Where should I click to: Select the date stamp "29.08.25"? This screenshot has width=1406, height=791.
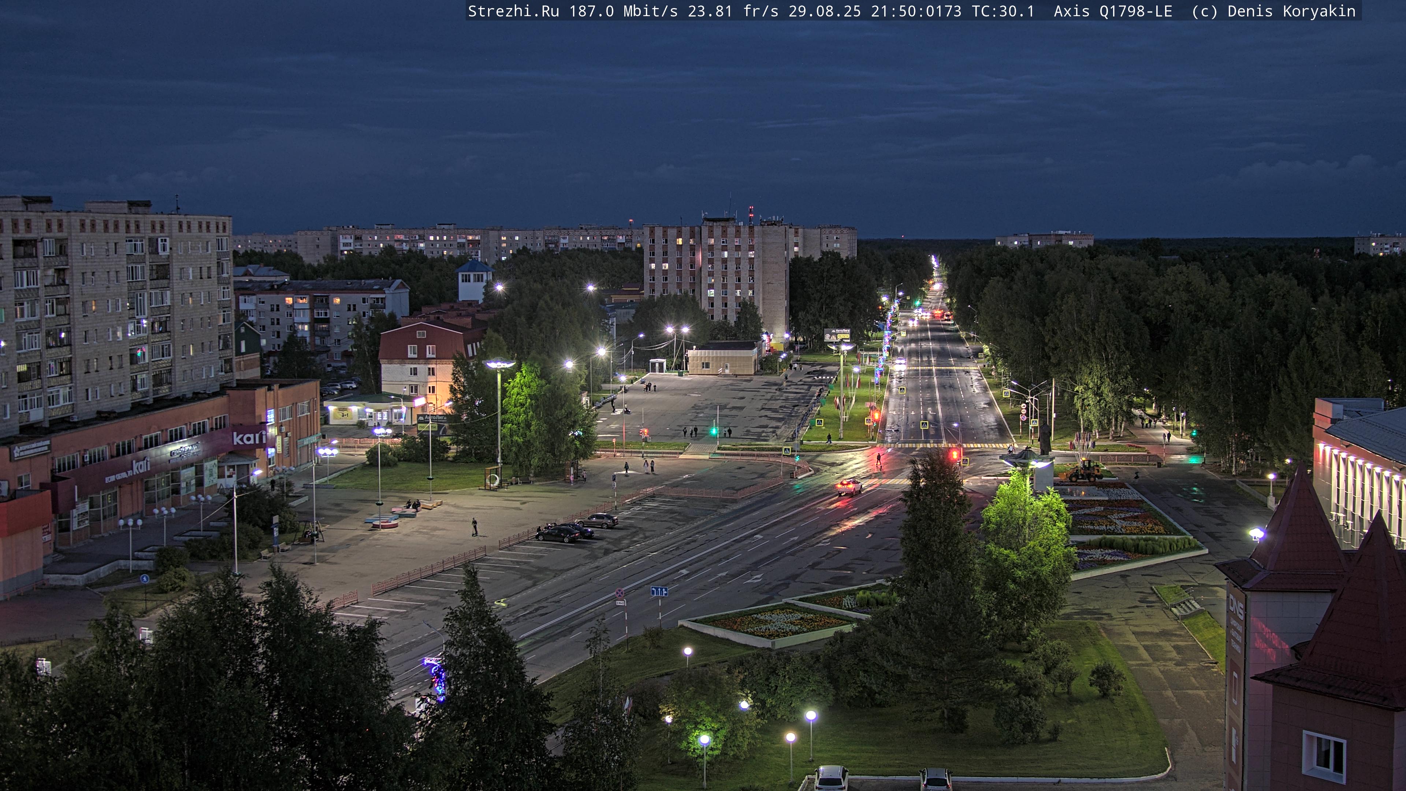point(824,11)
